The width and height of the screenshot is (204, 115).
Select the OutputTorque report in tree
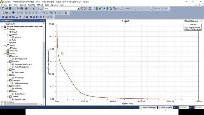[x=20, y=99]
